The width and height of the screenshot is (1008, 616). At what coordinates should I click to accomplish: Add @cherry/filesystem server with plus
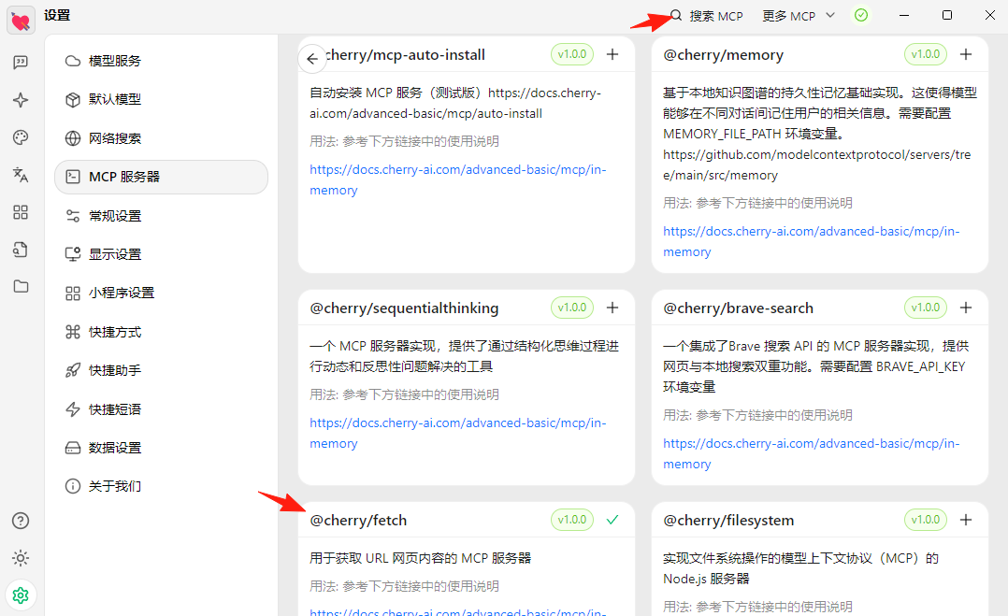coord(966,520)
